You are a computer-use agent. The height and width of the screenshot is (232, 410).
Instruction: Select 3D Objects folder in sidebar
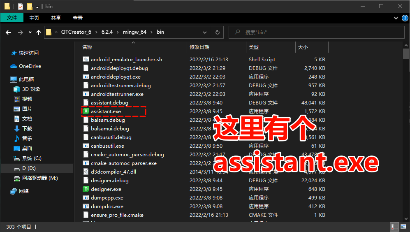click(27, 89)
